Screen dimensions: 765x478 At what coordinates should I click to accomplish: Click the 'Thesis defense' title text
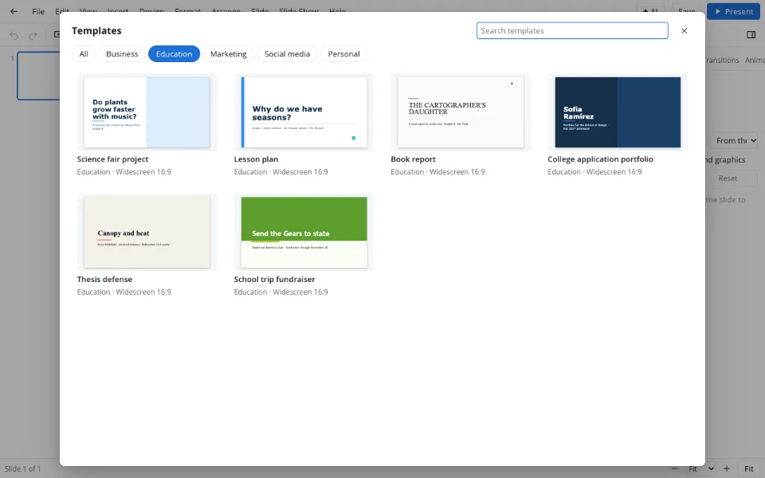[x=105, y=279]
